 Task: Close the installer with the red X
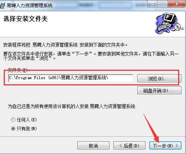[176, 4]
